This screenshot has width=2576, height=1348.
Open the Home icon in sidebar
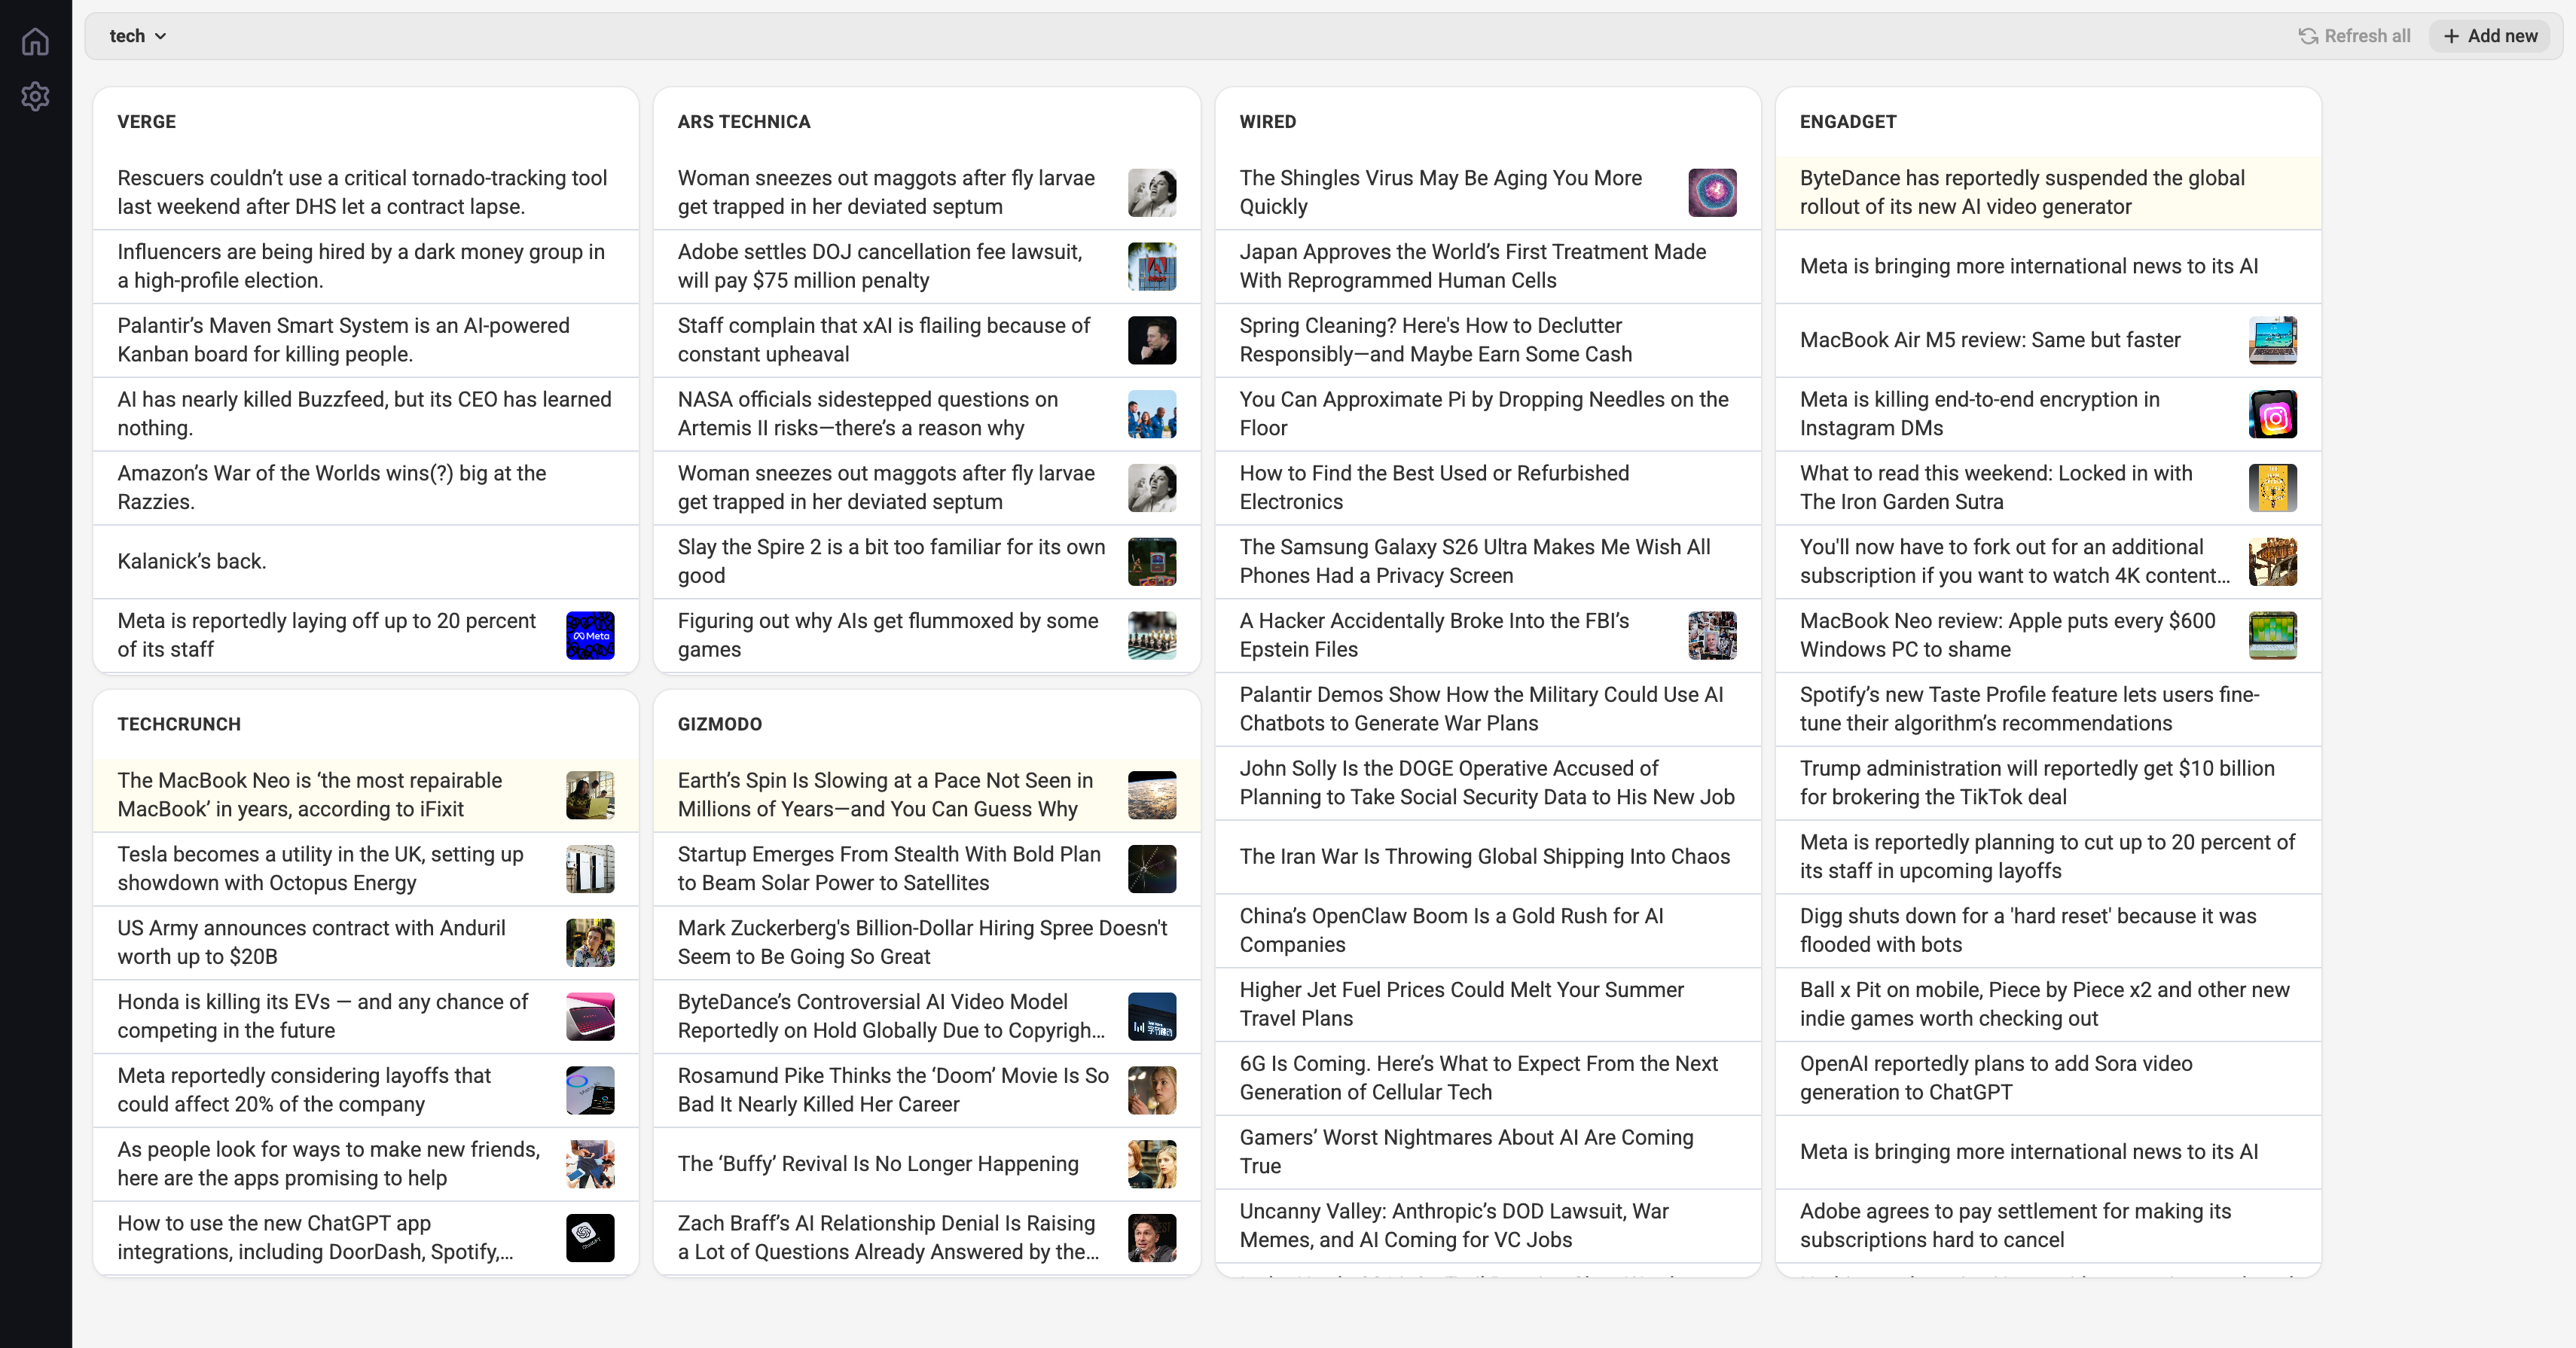[x=35, y=41]
